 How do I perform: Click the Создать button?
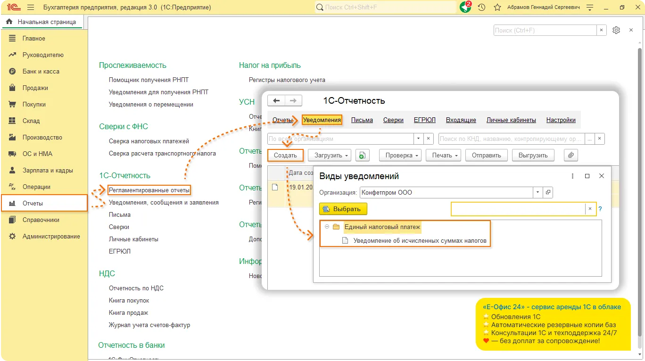tap(285, 155)
